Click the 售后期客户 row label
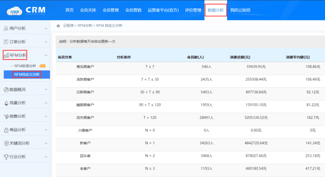This screenshot has height=177, width=325. pyautogui.click(x=85, y=67)
